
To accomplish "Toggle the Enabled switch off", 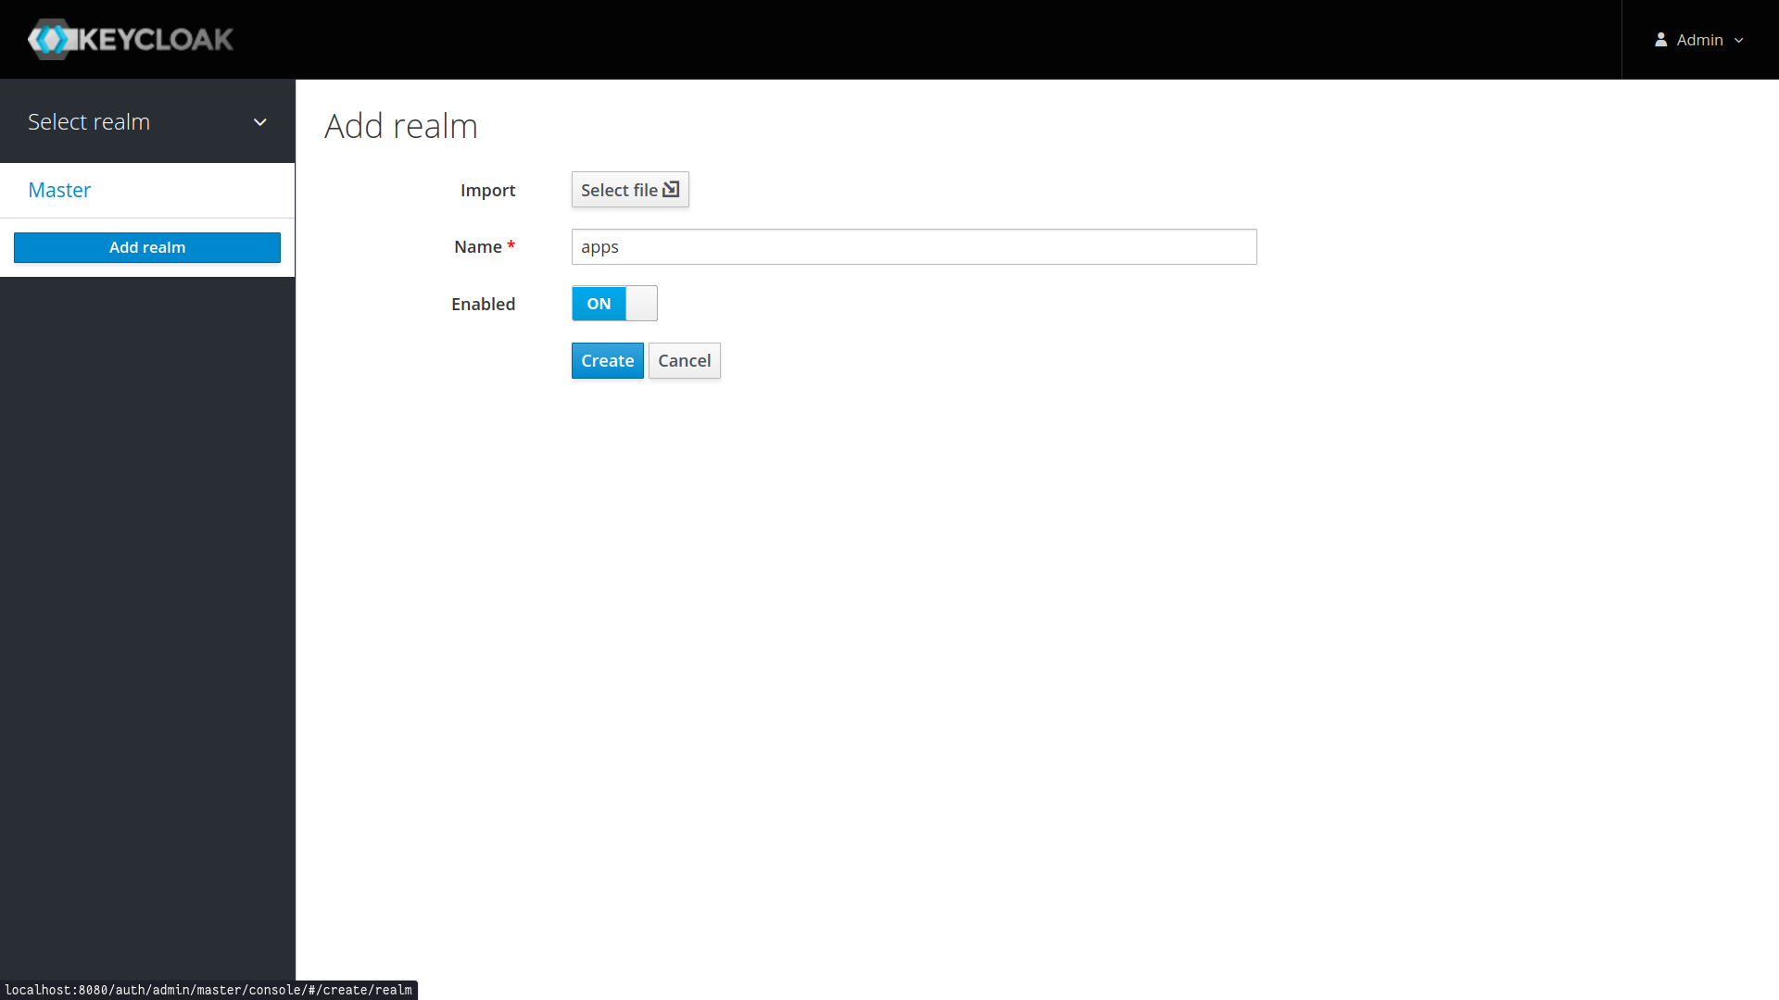I will [x=614, y=304].
